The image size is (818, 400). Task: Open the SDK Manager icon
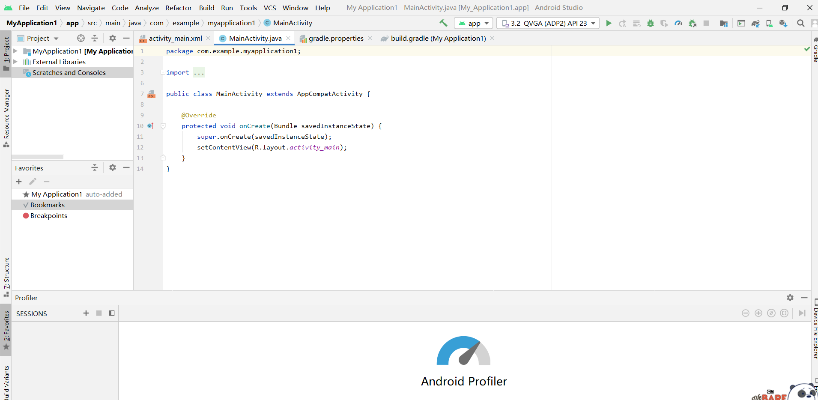(783, 23)
